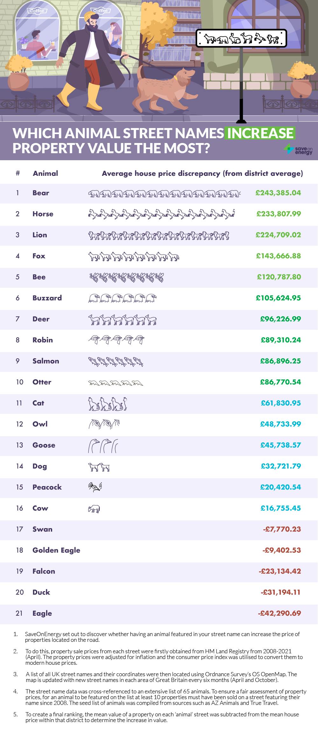
Task: Select the Animal column header
Action: (45, 174)
